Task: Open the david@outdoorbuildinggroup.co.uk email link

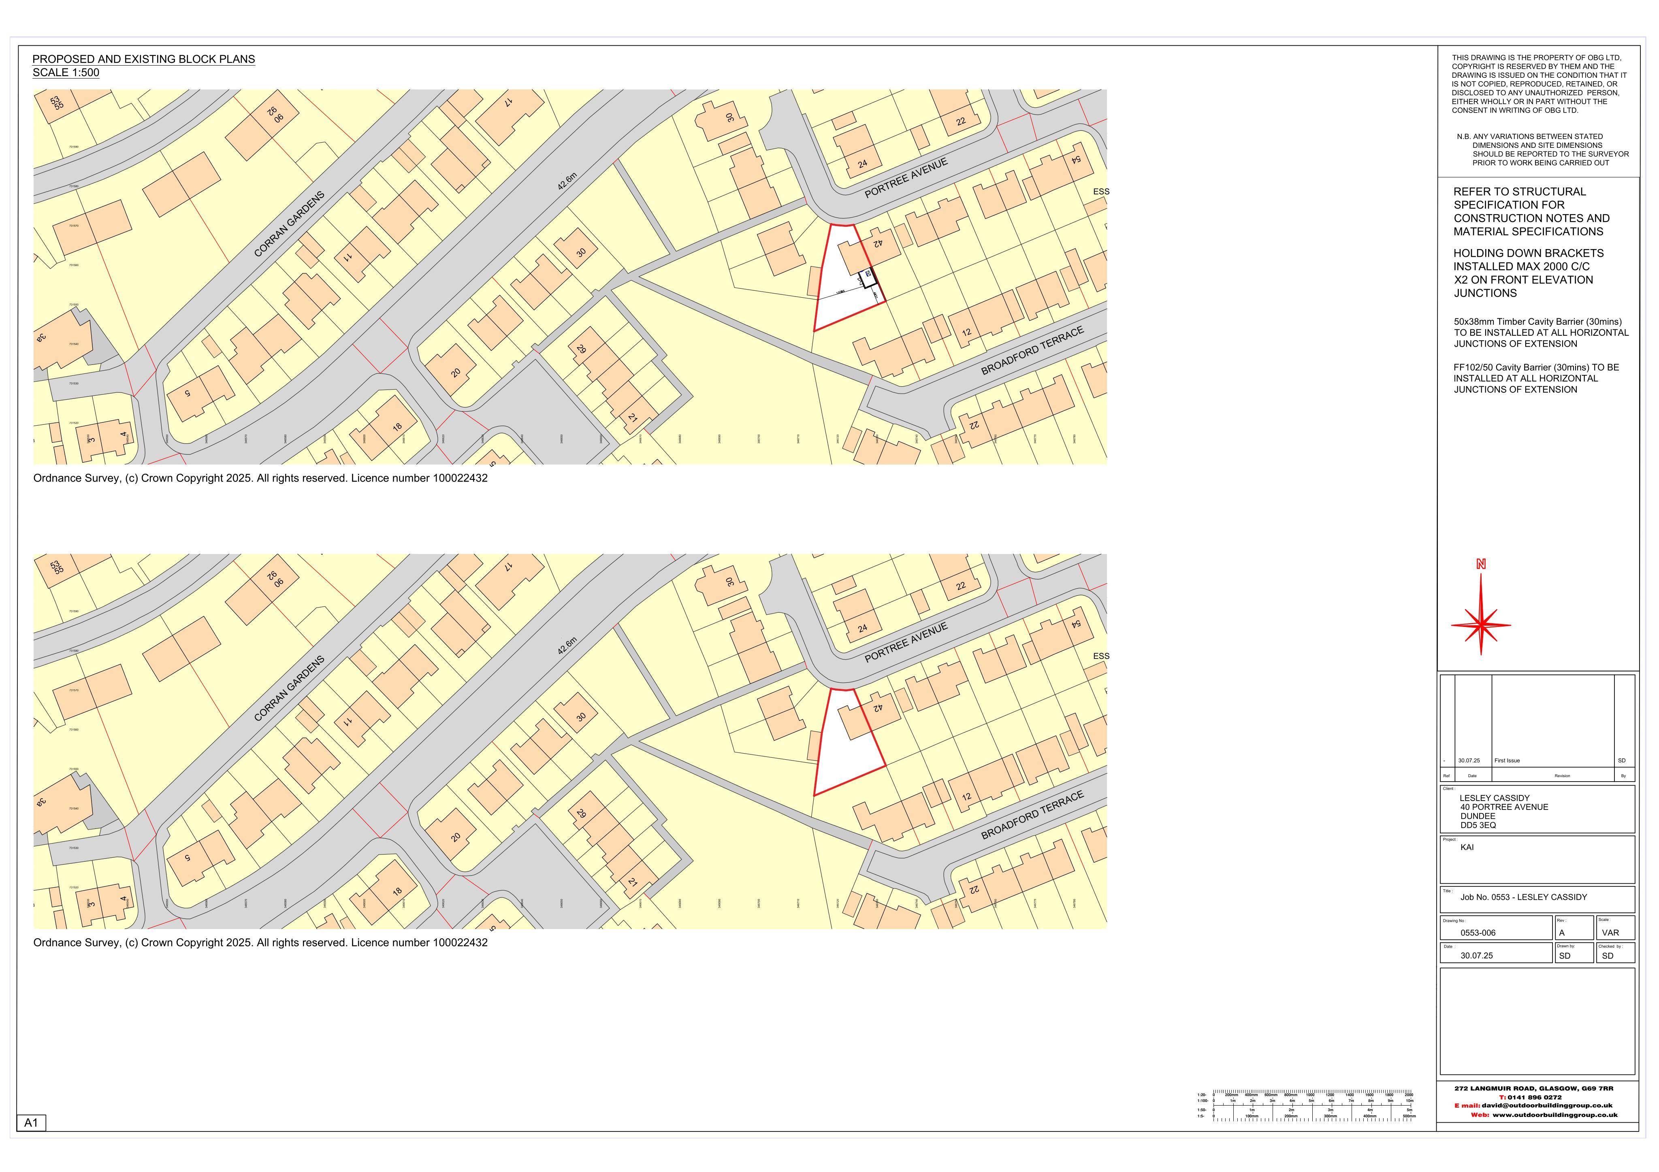Action: [1547, 1106]
